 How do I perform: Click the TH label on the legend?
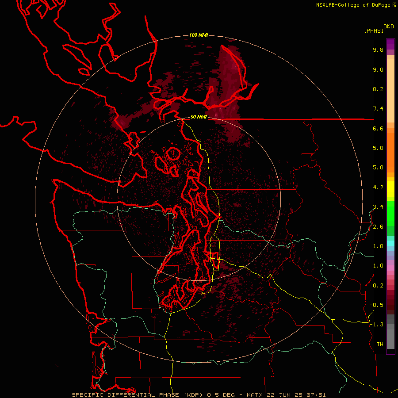(x=380, y=344)
